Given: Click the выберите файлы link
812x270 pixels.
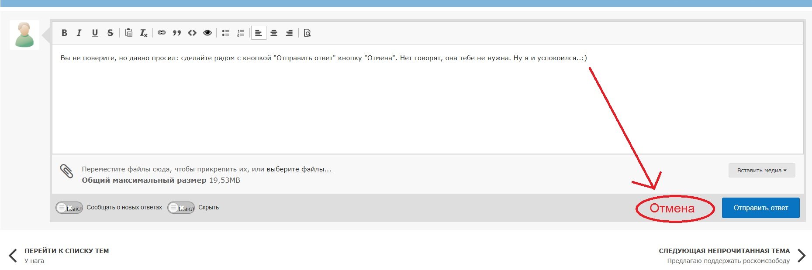Looking at the screenshot, I should click(x=300, y=169).
